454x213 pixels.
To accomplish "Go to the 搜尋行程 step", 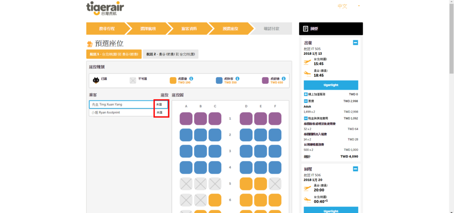I will click(x=107, y=29).
